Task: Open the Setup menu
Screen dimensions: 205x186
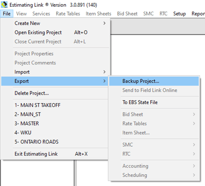Action: [x=179, y=14]
